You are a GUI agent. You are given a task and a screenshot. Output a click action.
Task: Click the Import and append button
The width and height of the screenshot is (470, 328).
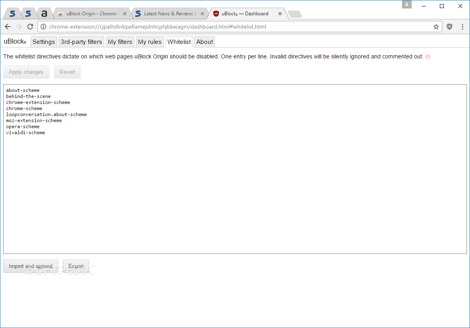[x=31, y=266]
